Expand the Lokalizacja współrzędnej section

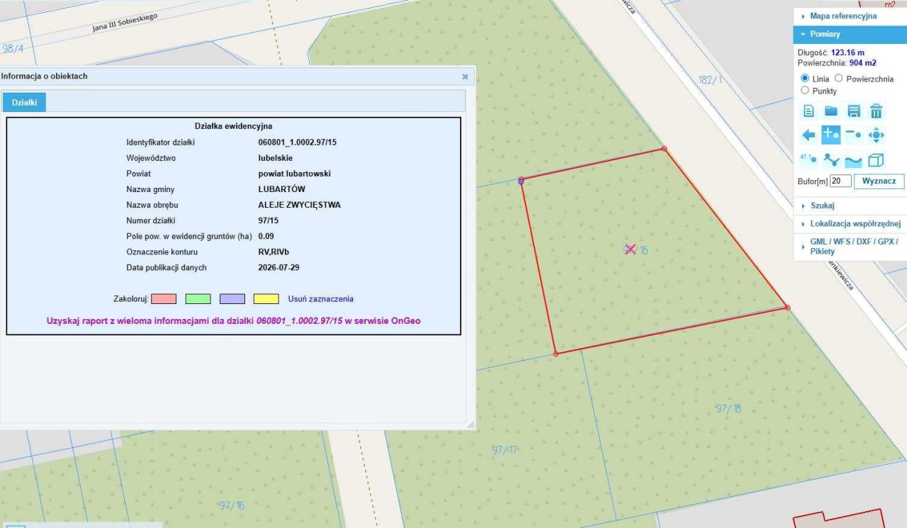(850, 223)
